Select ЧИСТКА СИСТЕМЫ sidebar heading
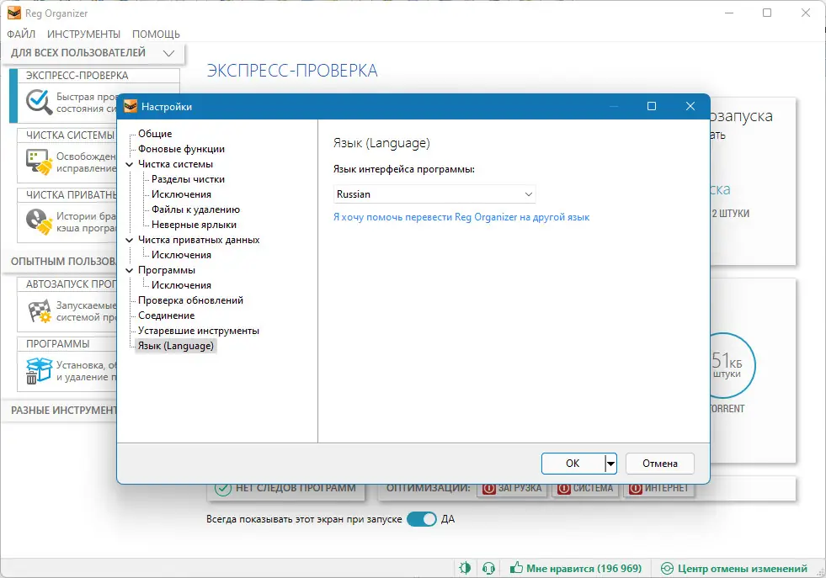The image size is (826, 578). tap(70, 135)
